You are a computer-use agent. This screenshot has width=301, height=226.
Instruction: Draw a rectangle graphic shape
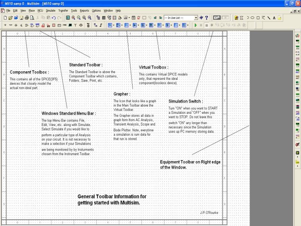pos(258,18)
